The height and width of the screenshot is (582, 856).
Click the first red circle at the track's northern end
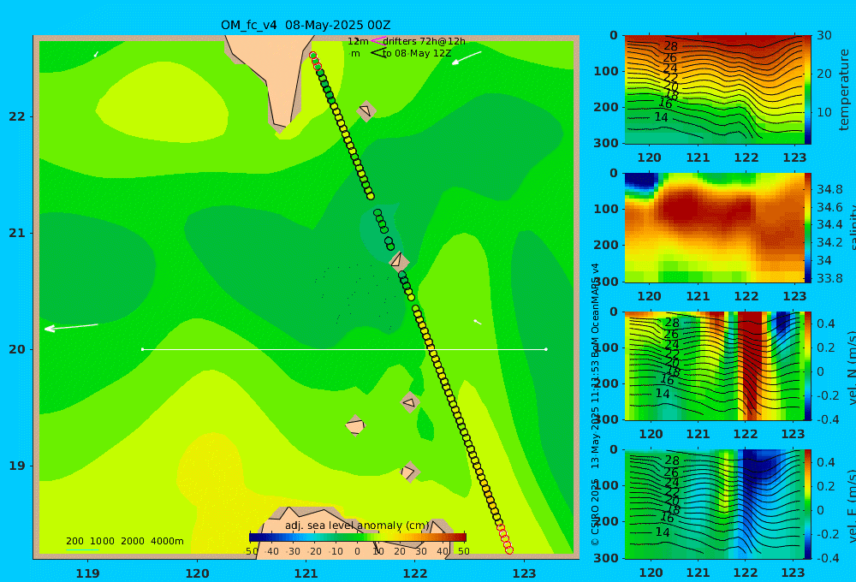coord(312,55)
